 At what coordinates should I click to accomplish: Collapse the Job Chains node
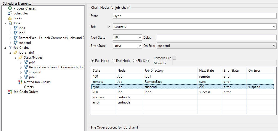click(x=5, y=48)
